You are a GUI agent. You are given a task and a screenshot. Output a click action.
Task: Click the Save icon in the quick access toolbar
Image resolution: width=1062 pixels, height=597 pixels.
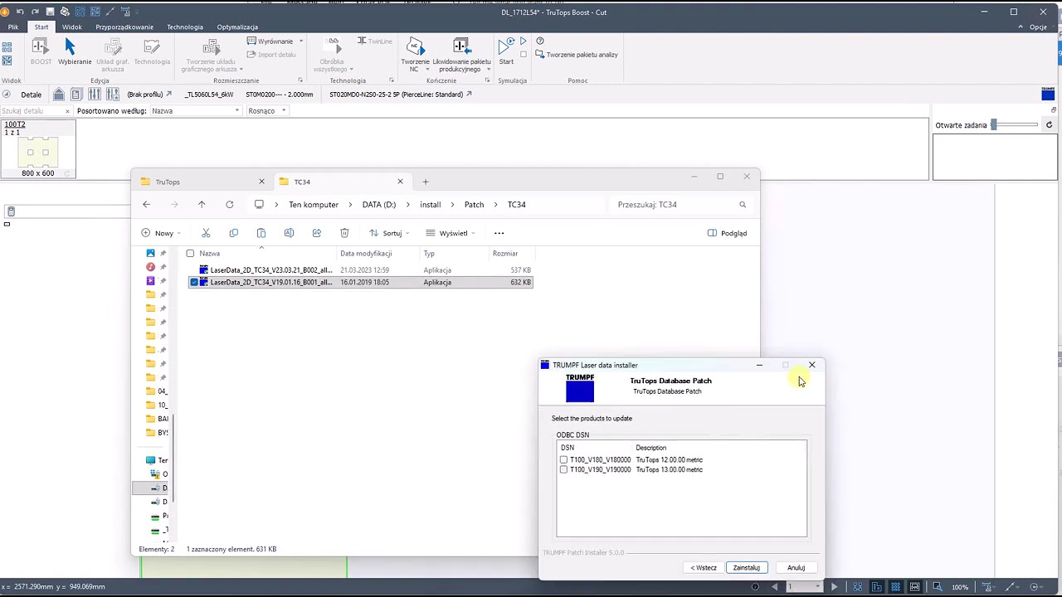coord(50,12)
